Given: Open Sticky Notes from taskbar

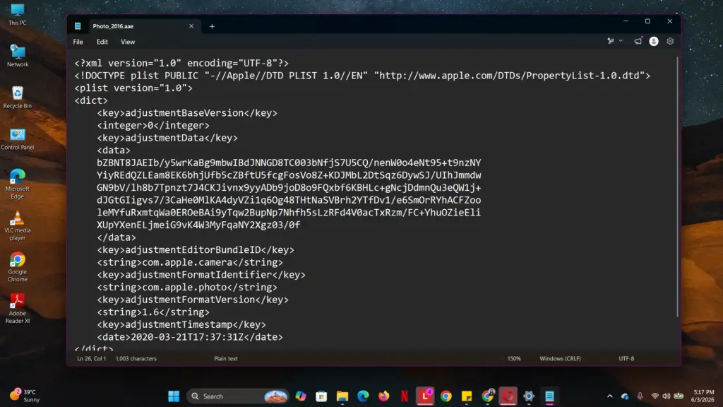Looking at the screenshot, I should click(x=467, y=396).
